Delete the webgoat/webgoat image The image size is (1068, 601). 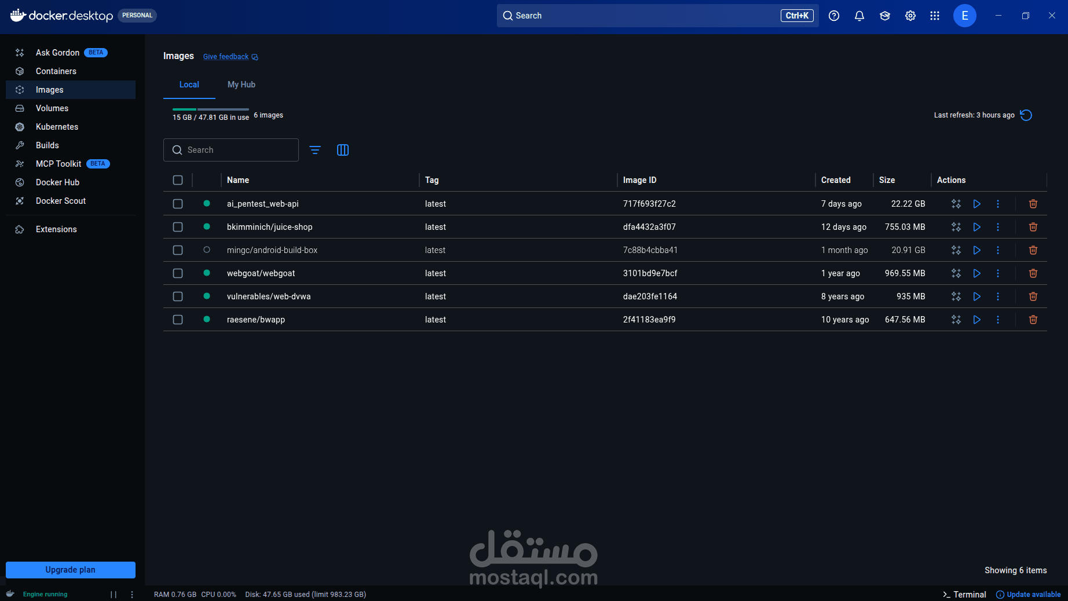point(1033,273)
